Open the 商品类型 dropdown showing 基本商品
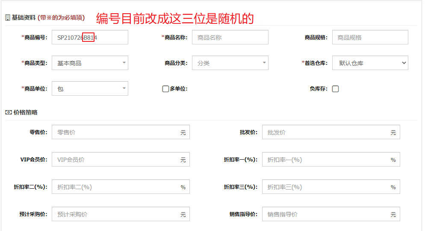Screen dimensions: 428x231 point(90,63)
